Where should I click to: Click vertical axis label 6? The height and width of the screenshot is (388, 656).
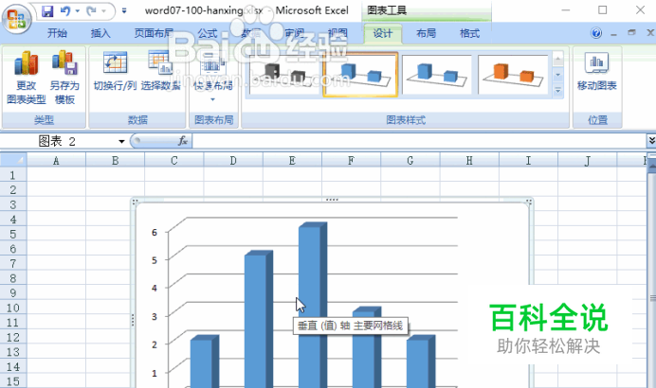pos(155,232)
